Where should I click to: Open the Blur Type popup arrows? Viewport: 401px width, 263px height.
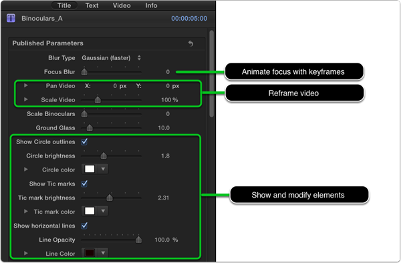tap(139, 58)
